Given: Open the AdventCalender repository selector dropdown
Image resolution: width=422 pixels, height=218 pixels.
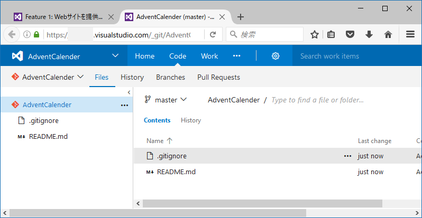Looking at the screenshot, I should (x=48, y=77).
